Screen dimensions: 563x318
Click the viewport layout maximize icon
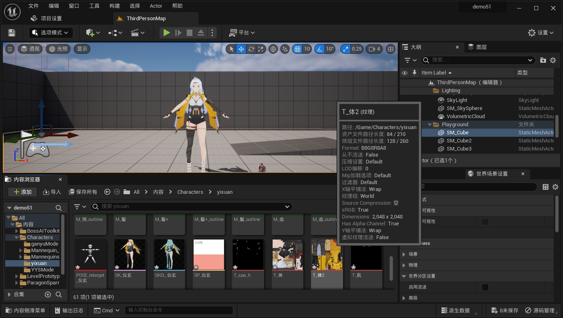click(x=390, y=49)
